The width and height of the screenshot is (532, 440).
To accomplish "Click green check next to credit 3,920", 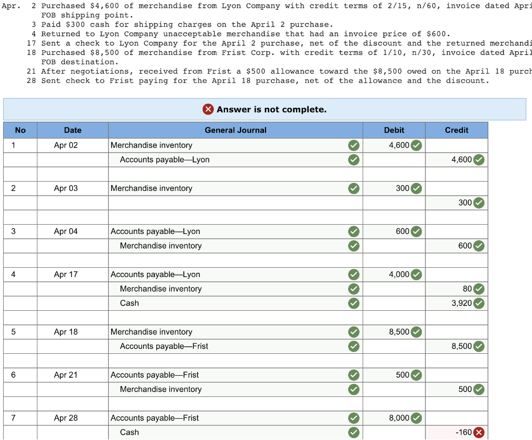I will pyautogui.click(x=478, y=303).
